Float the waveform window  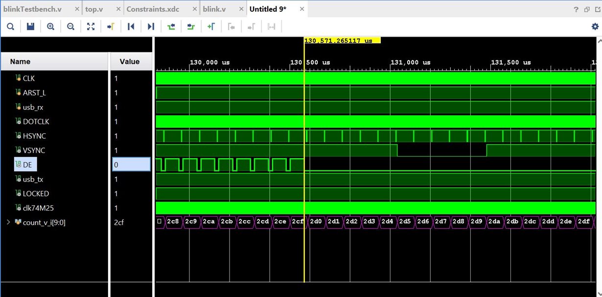pos(586,9)
